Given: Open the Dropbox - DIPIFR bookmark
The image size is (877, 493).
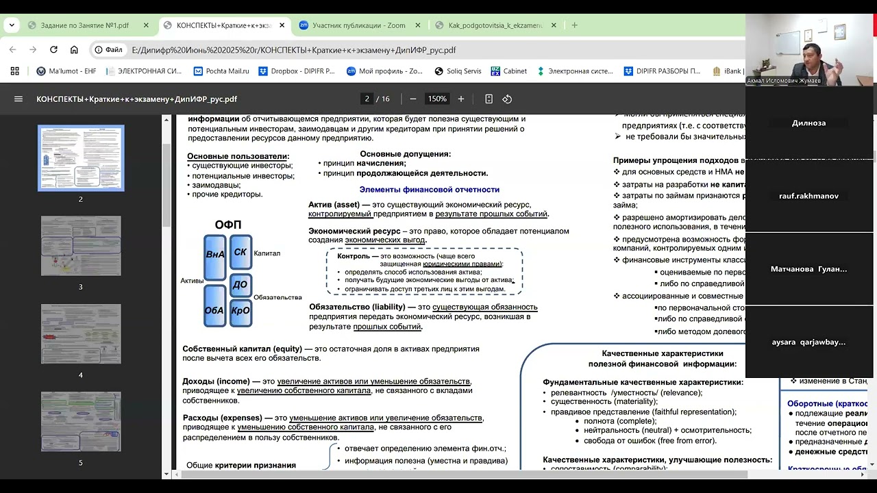Looking at the screenshot, I should pos(296,71).
